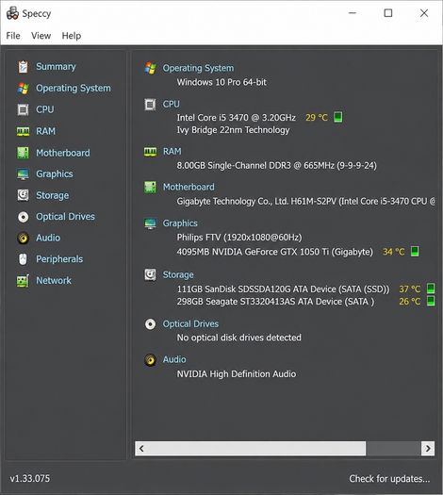443x495 pixels.
Task: Open the Help menu
Action: coord(72,36)
